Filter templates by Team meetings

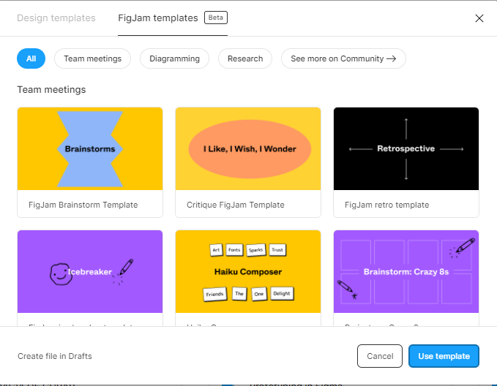(93, 58)
